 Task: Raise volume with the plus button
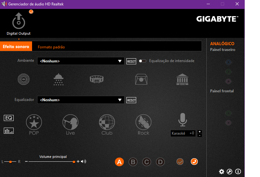(x=78, y=161)
